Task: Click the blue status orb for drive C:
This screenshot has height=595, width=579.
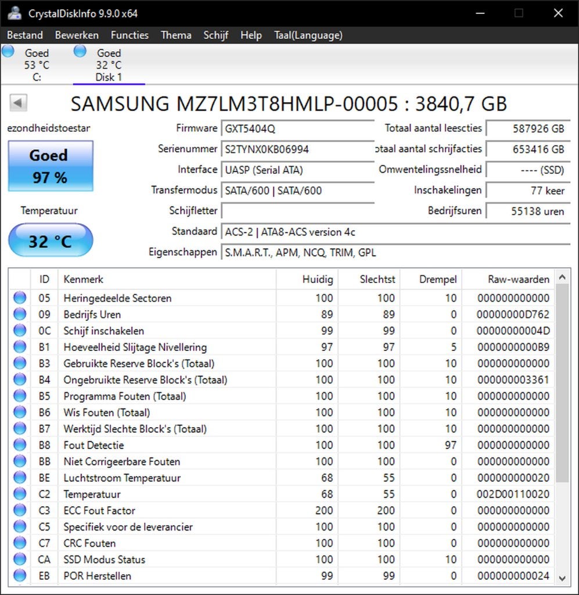Action: pyautogui.click(x=8, y=51)
